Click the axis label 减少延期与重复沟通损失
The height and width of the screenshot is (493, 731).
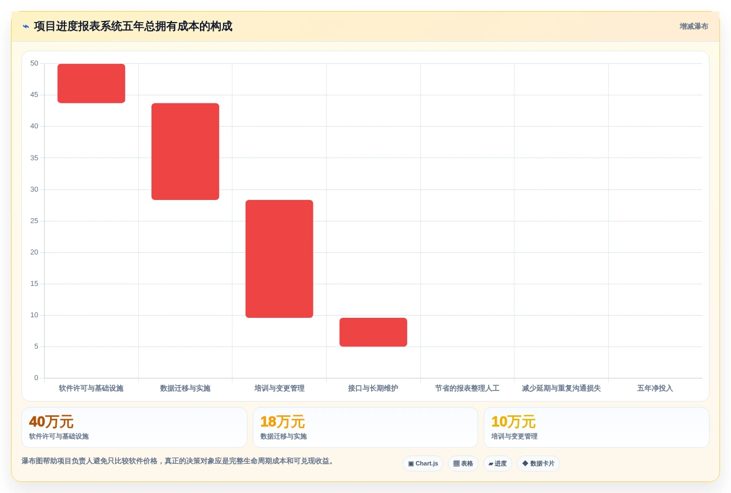[561, 388]
